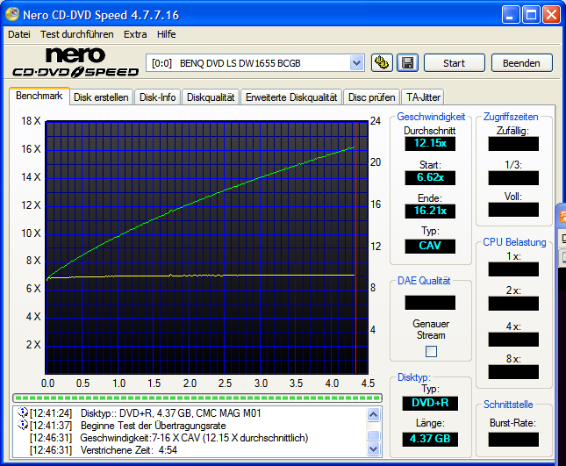This screenshot has width=566, height=466.
Task: Click the 4.37 GB Länge value
Action: point(430,439)
